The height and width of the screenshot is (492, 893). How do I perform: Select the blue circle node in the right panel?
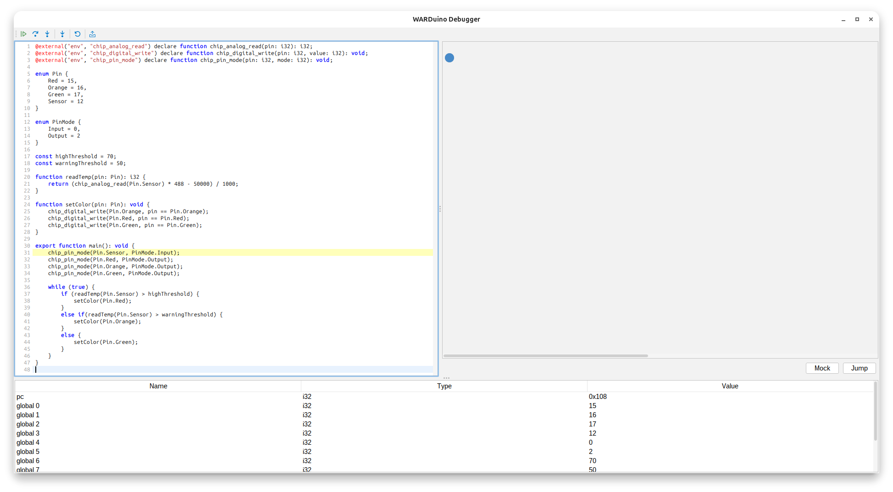click(x=449, y=58)
